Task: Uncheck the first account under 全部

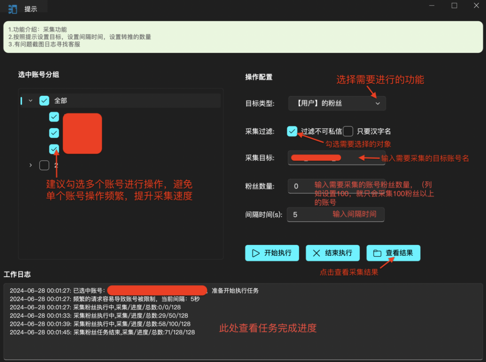Action: (x=54, y=117)
